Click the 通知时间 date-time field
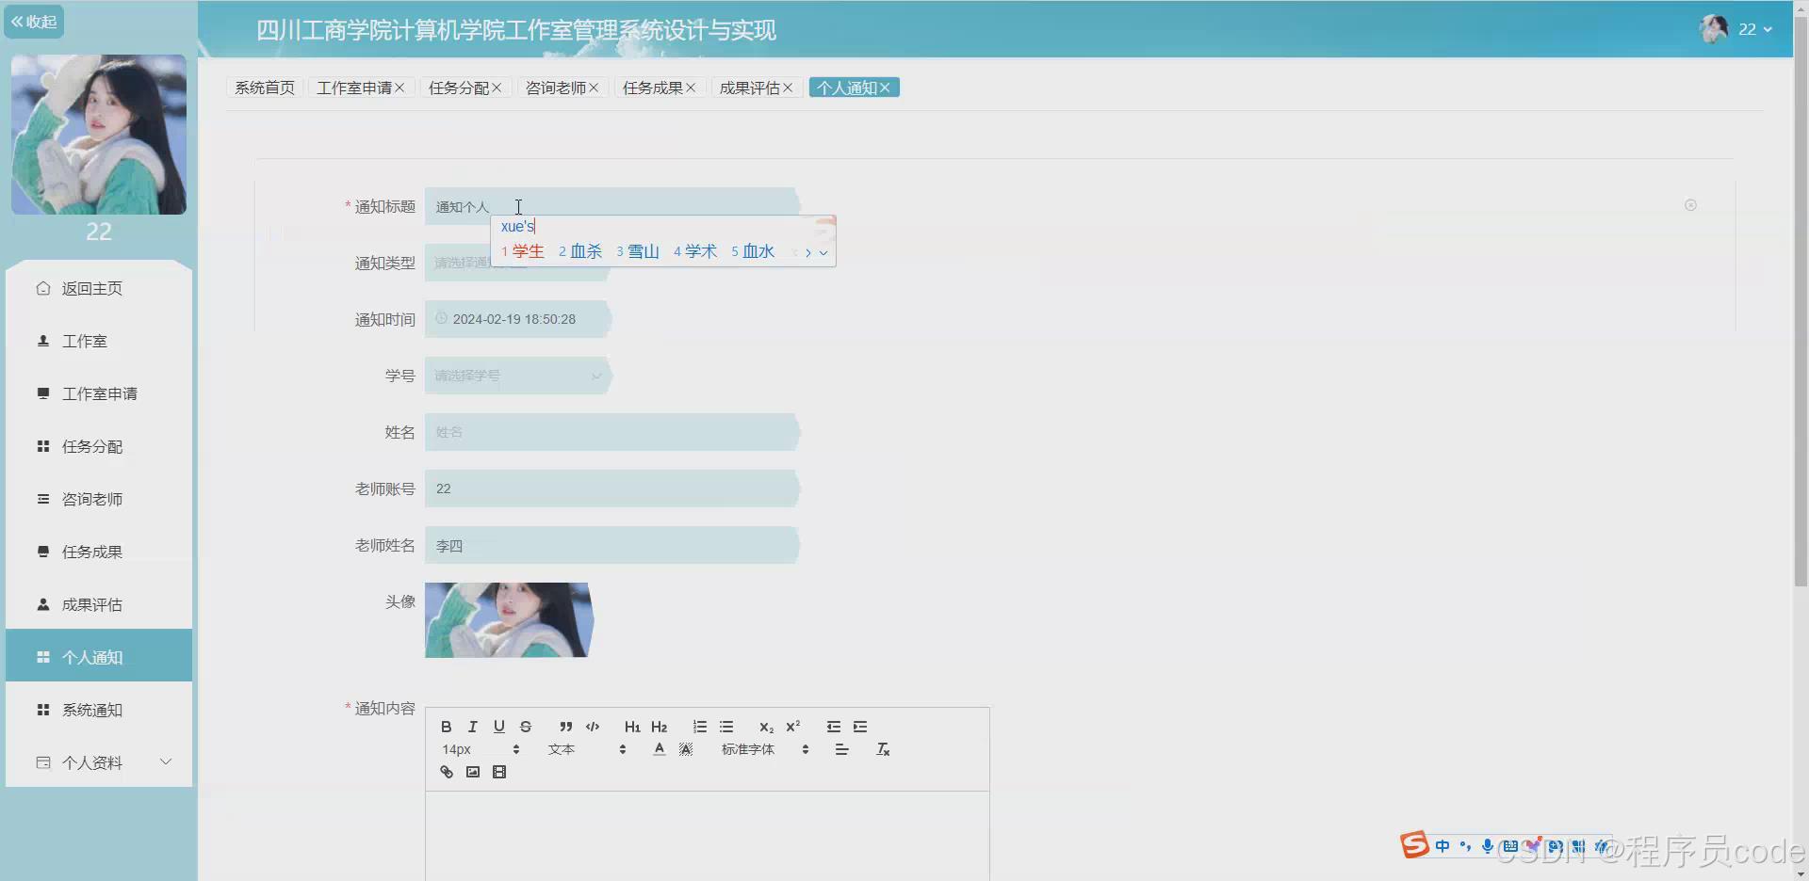Image resolution: width=1809 pixels, height=881 pixels. click(x=517, y=318)
